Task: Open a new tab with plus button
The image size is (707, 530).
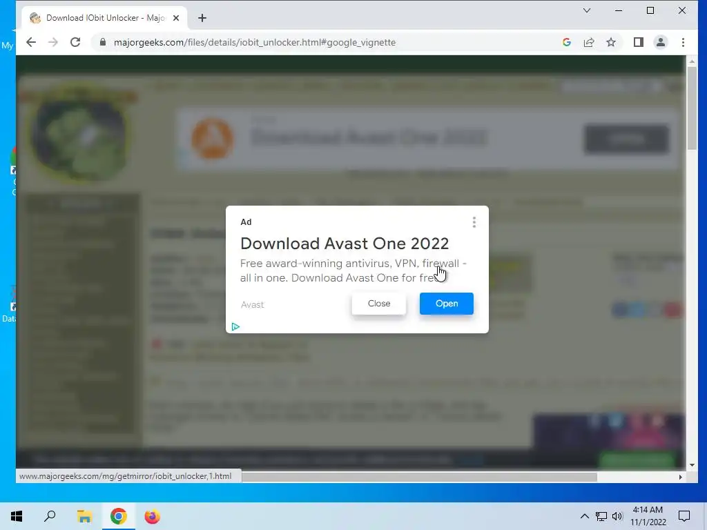Action: [x=202, y=18]
